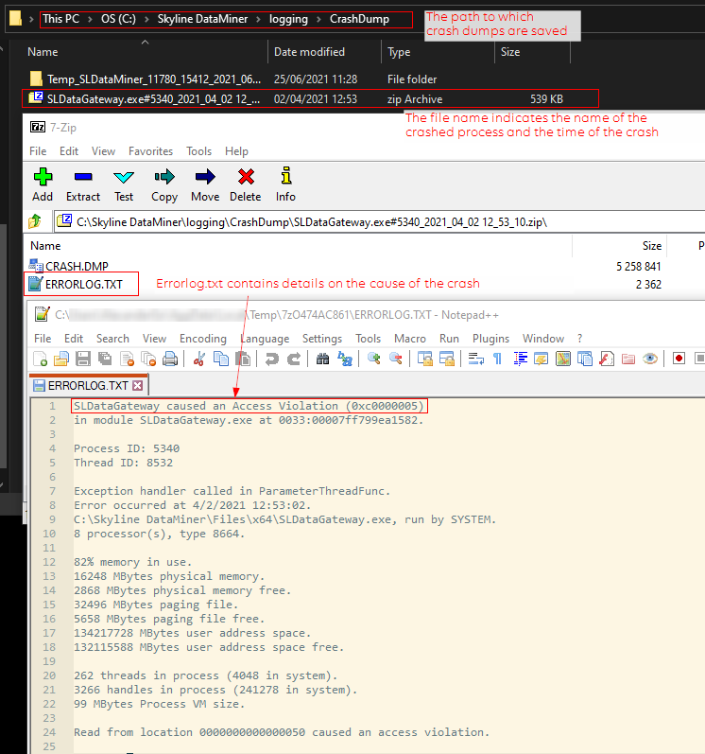Expand breadcrumb chevron after This PC
This screenshot has width=705, height=754.
click(90, 19)
